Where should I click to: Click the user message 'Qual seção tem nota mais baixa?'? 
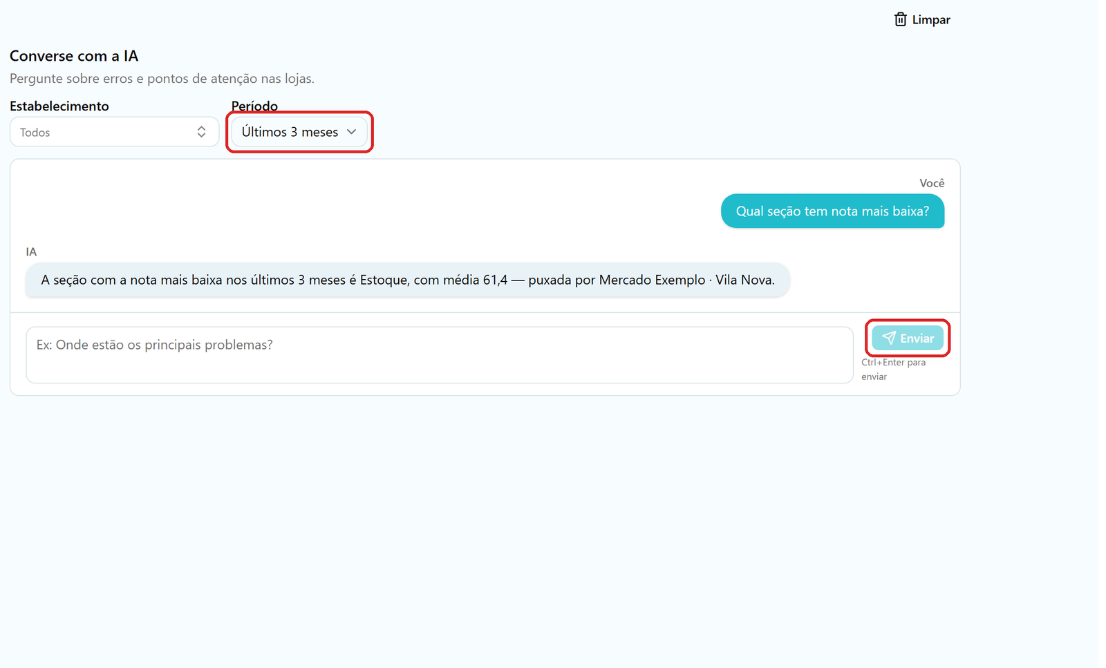coord(832,211)
